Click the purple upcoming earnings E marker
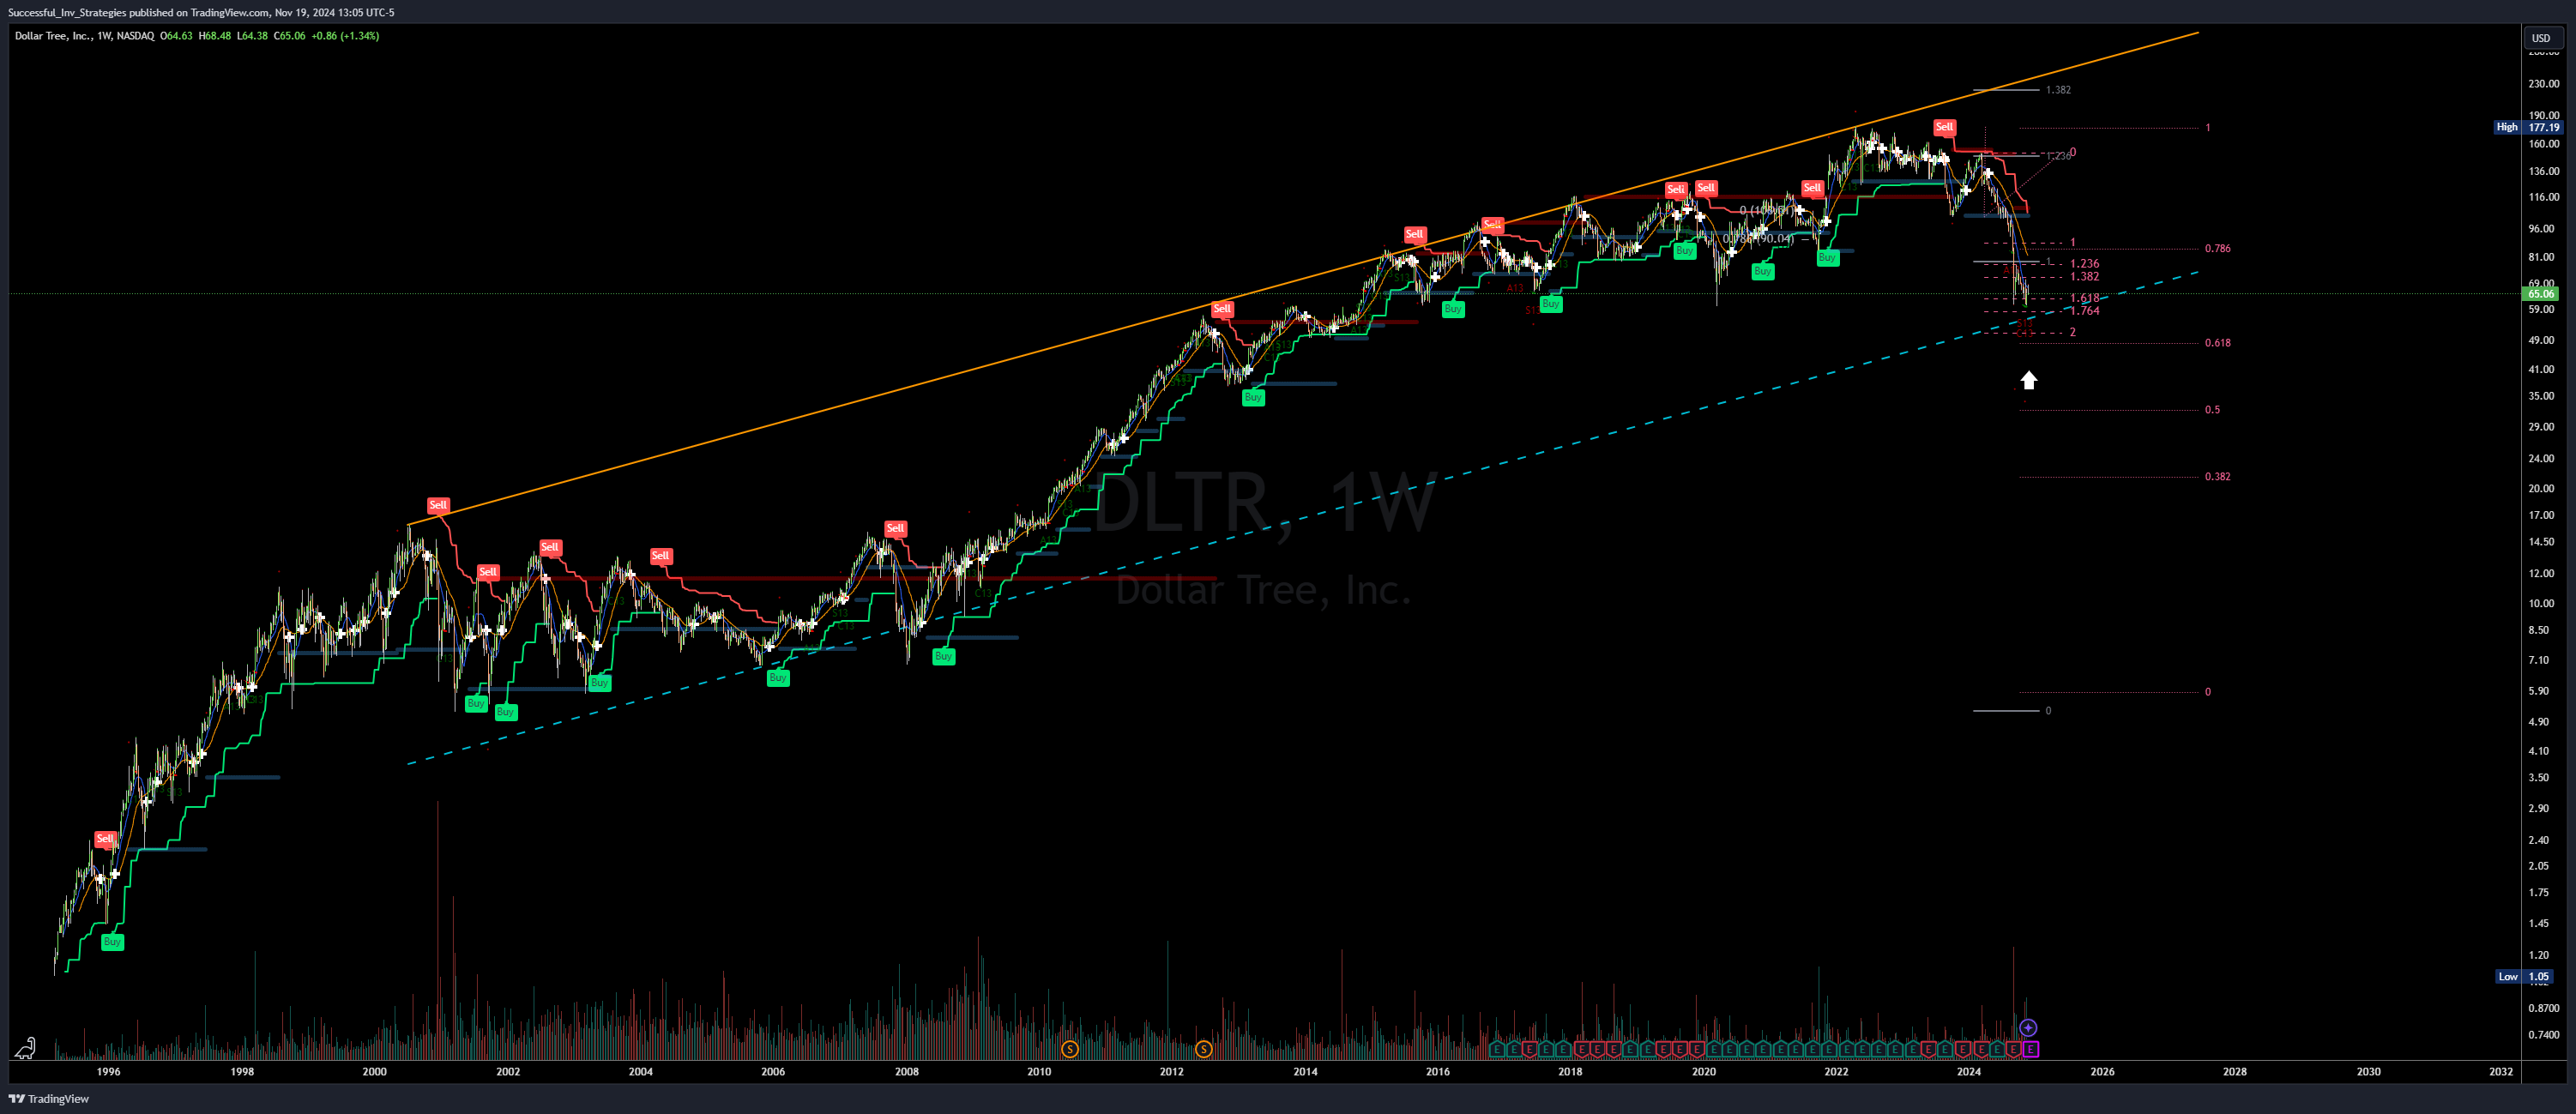2576x1114 pixels. click(x=2031, y=1049)
